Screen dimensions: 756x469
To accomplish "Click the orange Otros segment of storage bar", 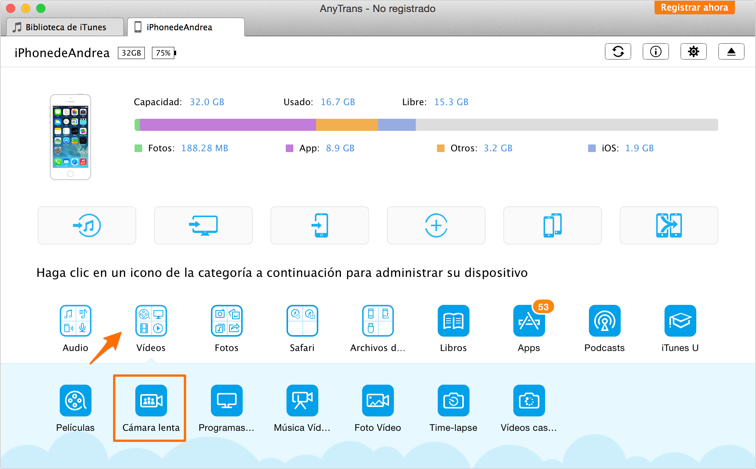I will (x=347, y=125).
